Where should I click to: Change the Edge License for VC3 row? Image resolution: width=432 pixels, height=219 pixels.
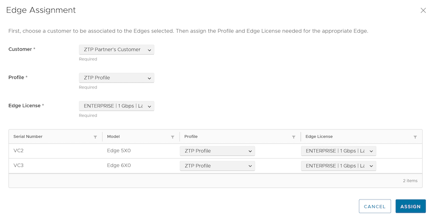[x=339, y=166]
